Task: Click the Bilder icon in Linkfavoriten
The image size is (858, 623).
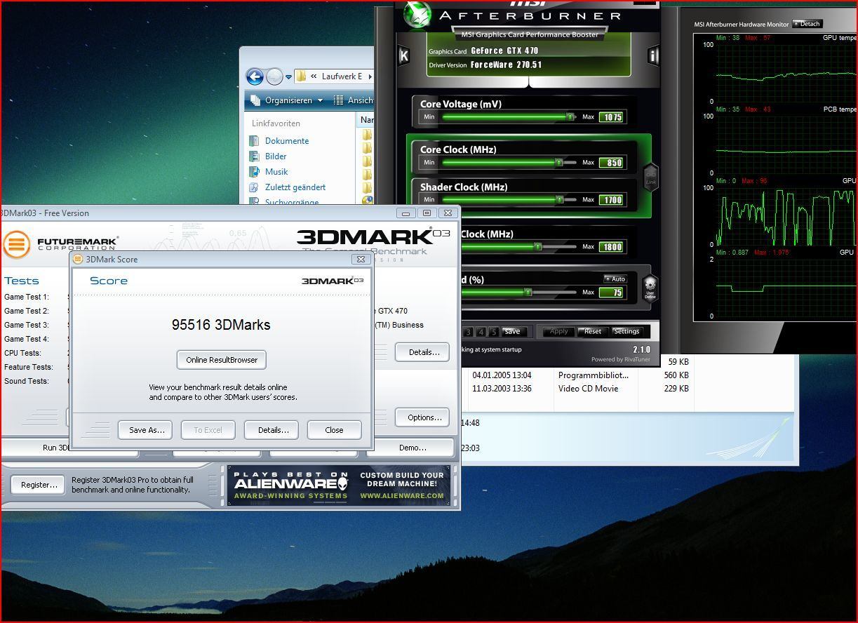Action: pos(255,156)
